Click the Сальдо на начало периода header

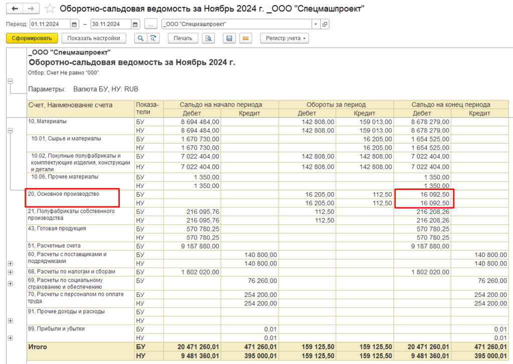(221, 104)
